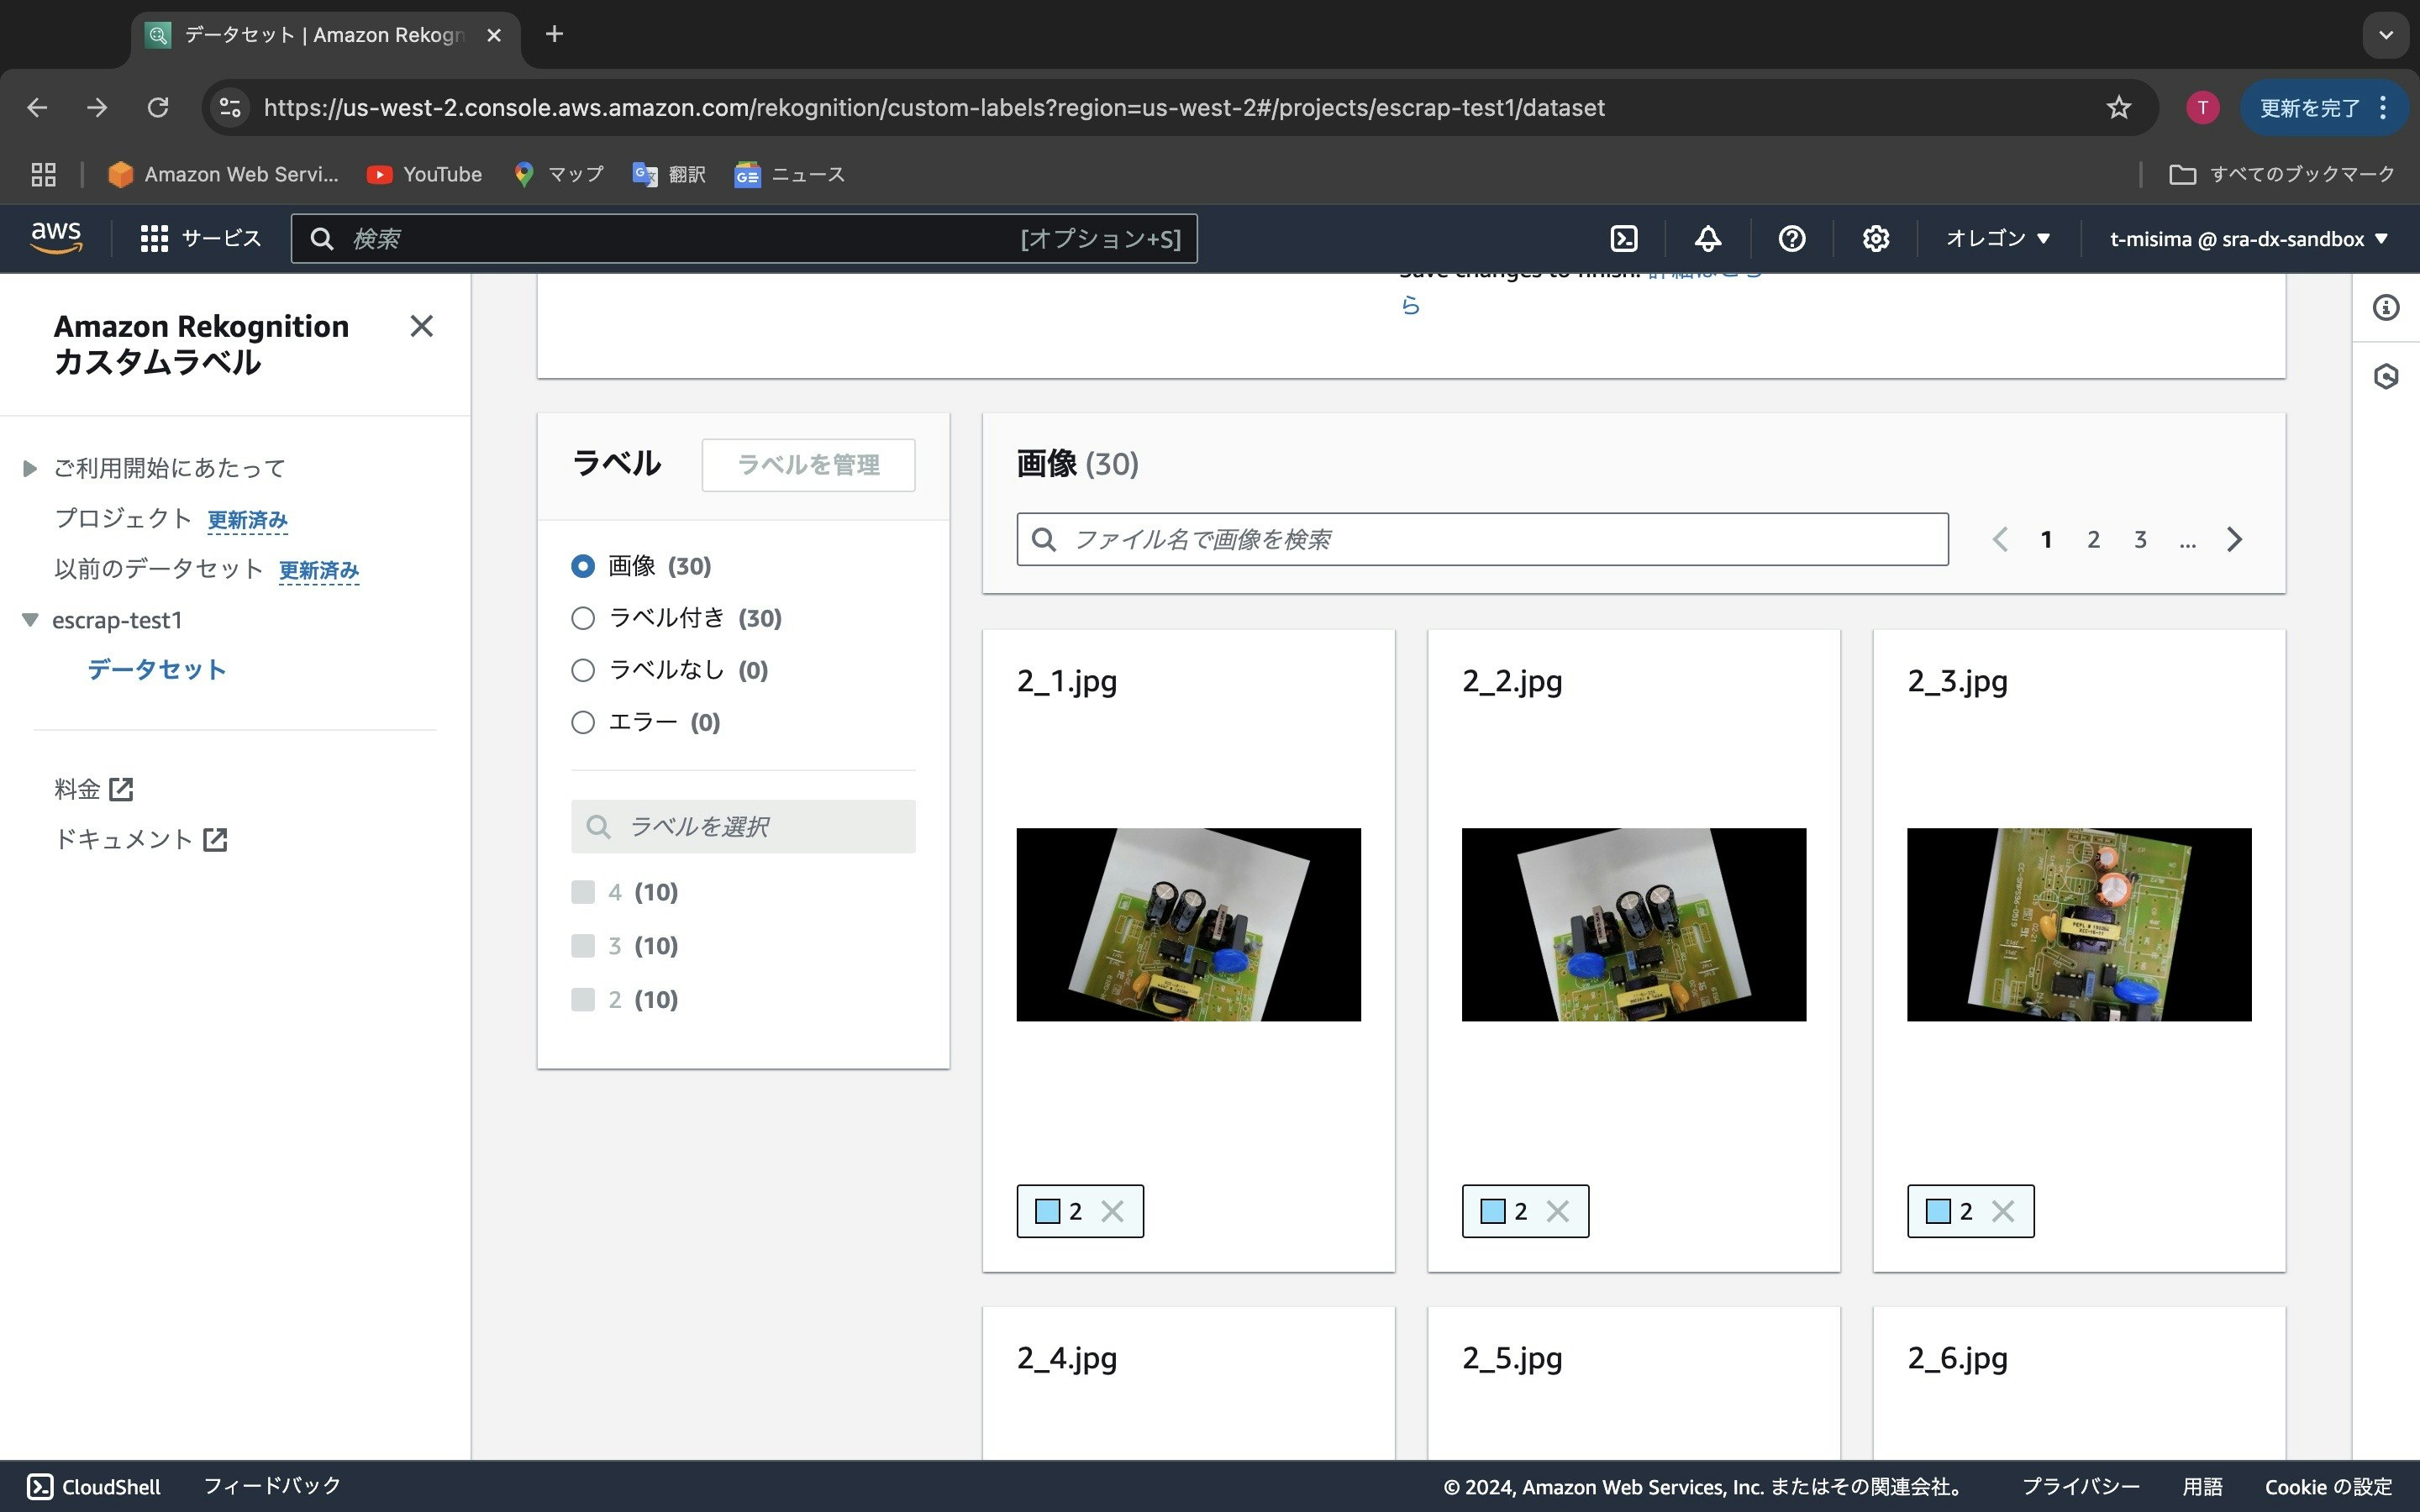Open the AWS settings gear icon
Image resolution: width=2420 pixels, height=1512 pixels.
(x=1875, y=238)
